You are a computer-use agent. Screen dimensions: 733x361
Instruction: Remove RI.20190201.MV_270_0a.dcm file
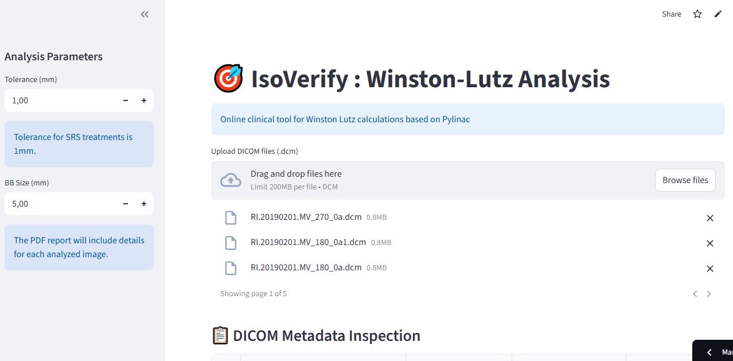[709, 218]
